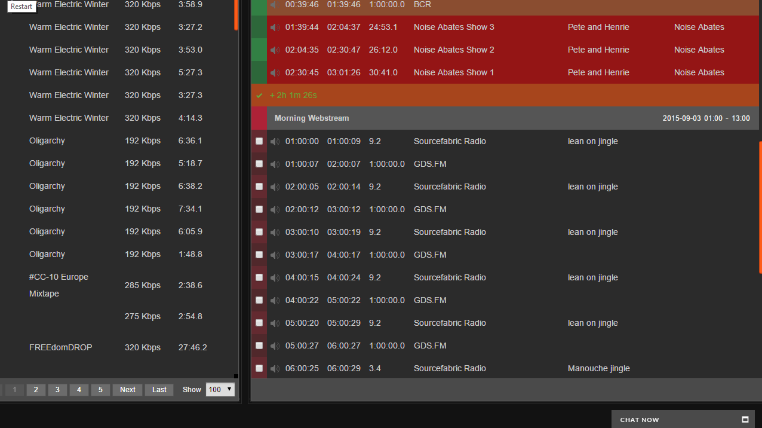The image size is (762, 428).
Task: Select FREEdomDROP track in library
Action: click(119, 348)
